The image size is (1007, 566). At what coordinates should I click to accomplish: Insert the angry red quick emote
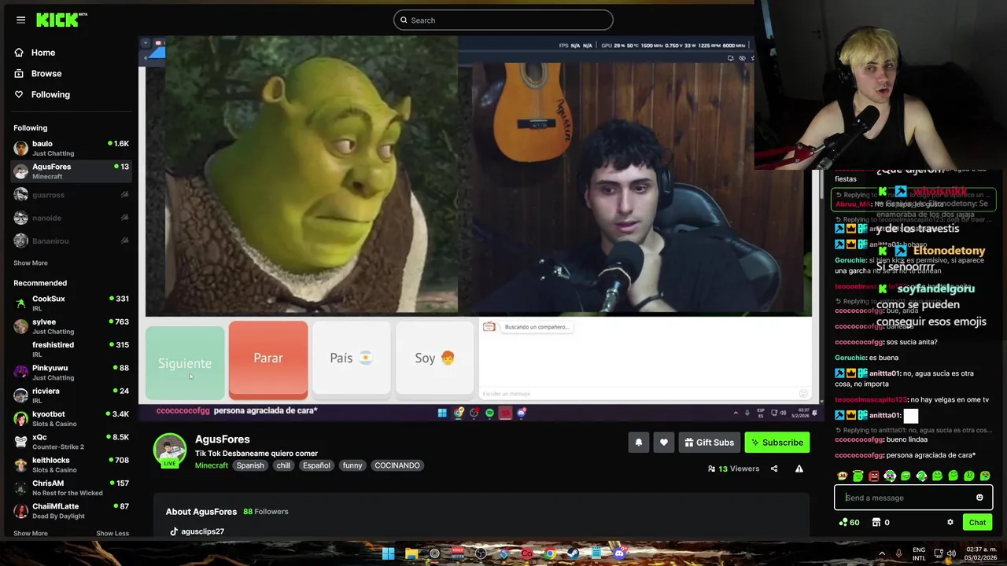[x=874, y=476]
